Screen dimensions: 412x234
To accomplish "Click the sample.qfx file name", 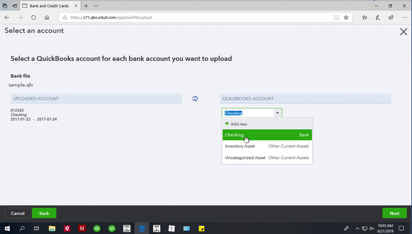I will pos(21,85).
